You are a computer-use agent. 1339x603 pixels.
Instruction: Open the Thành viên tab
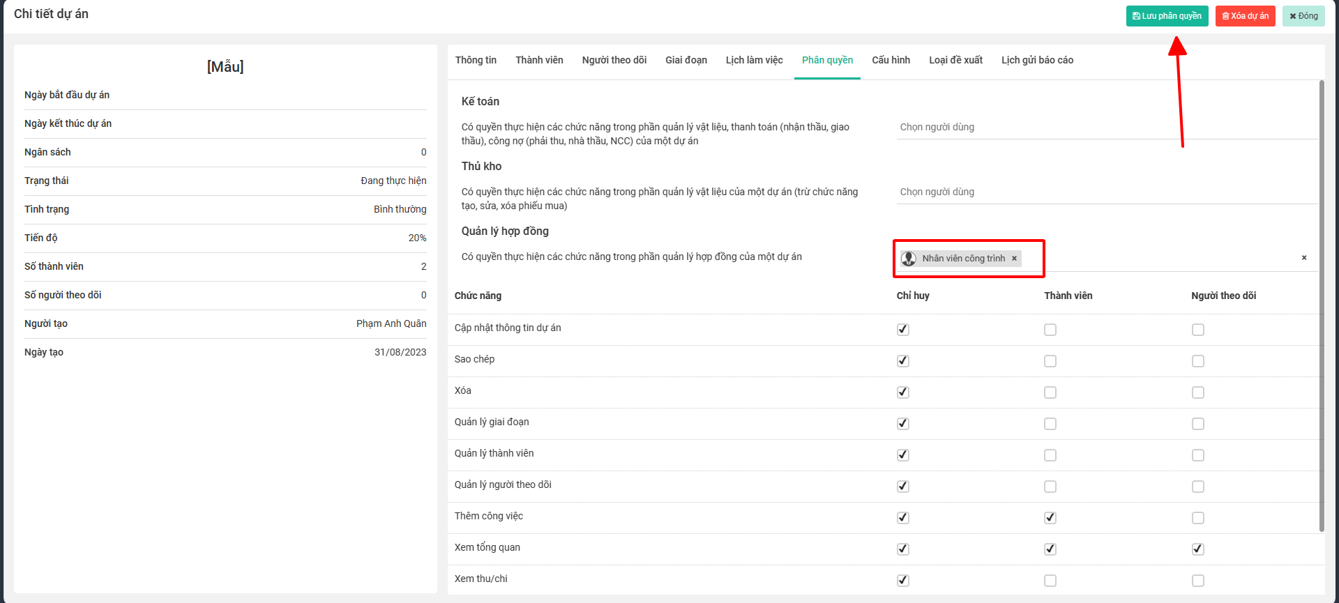(x=539, y=61)
